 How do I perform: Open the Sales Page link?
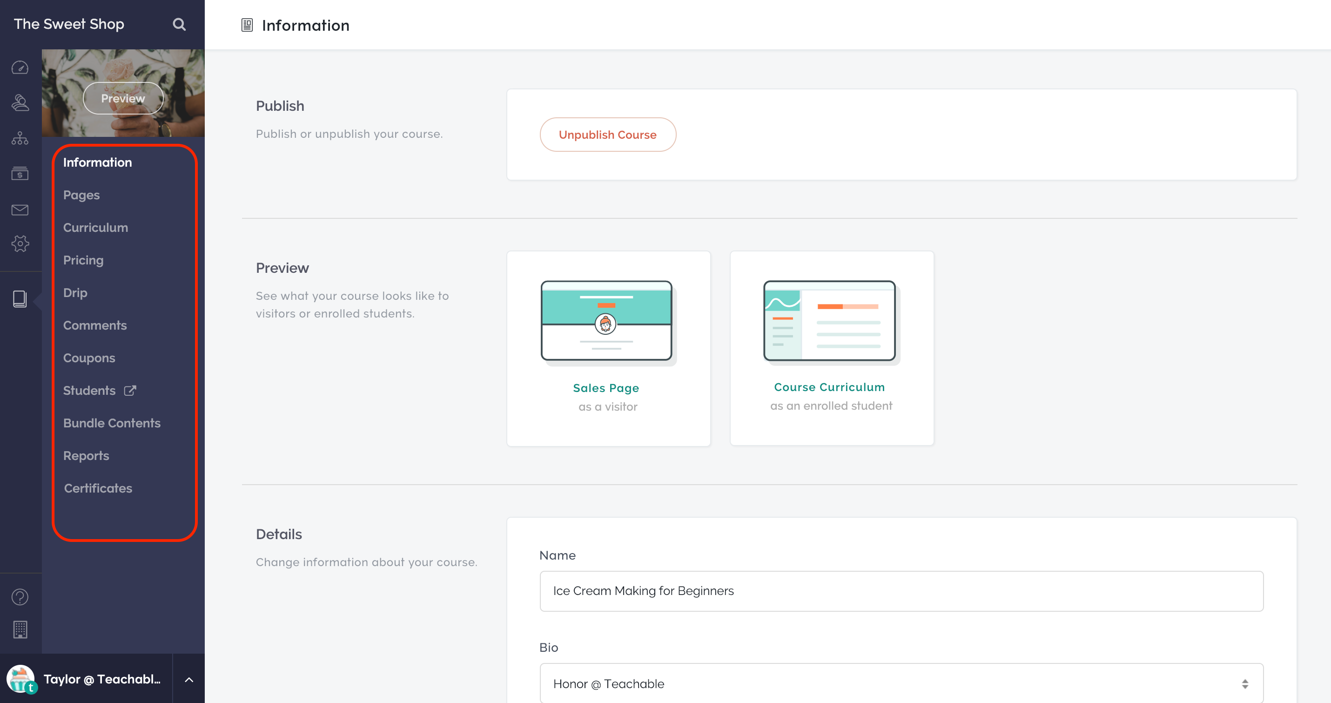click(x=606, y=388)
